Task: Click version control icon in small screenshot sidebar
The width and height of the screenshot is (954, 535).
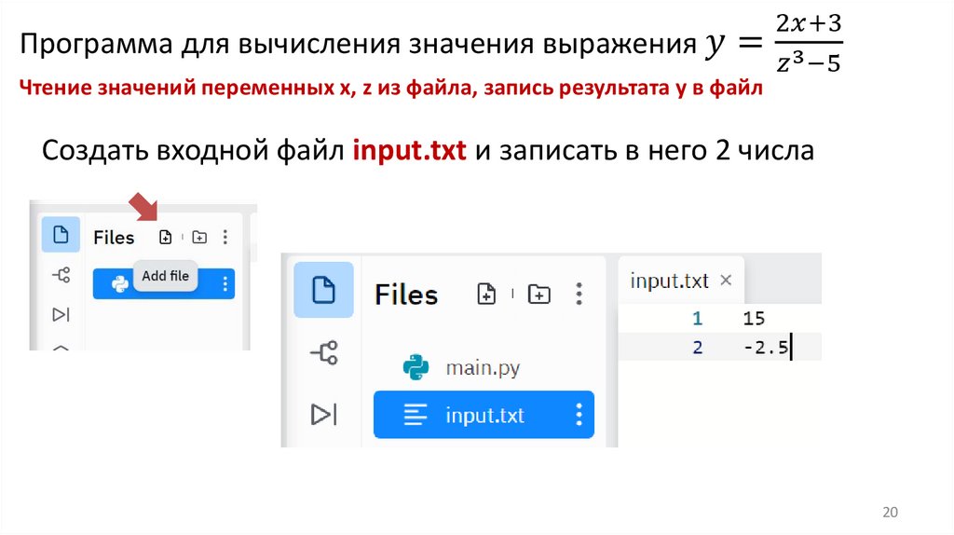Action: [61, 275]
